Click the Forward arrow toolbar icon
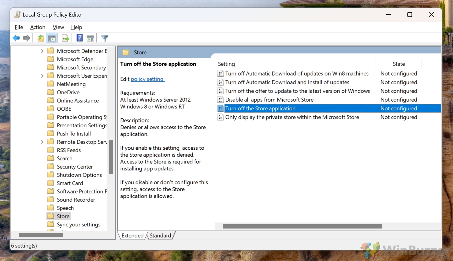The width and height of the screenshot is (453, 261). pyautogui.click(x=27, y=38)
